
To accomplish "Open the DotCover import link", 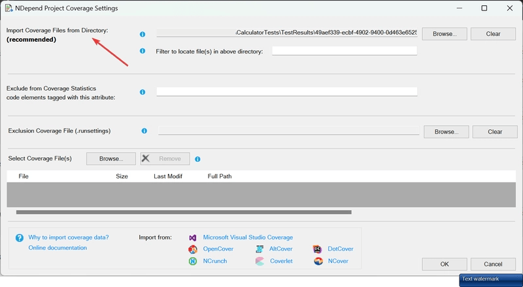I will click(341, 249).
